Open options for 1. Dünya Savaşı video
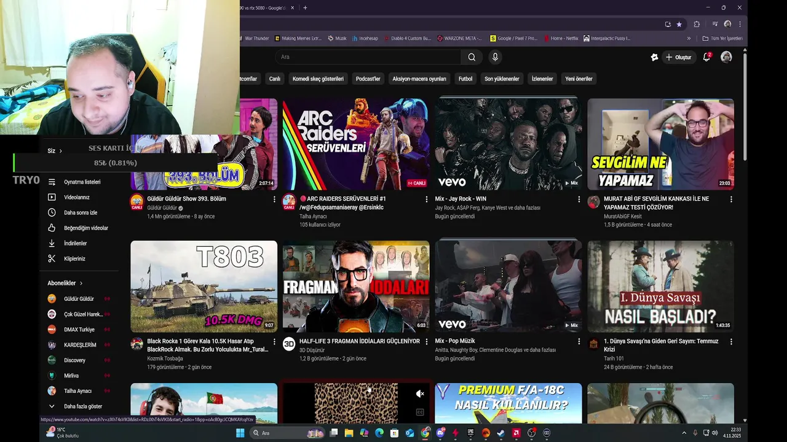The width and height of the screenshot is (787, 442). tap(731, 341)
